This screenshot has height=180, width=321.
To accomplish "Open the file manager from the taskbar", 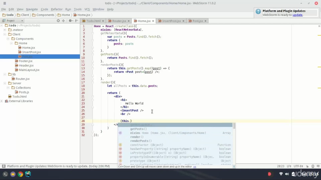I will [x=13, y=174].
